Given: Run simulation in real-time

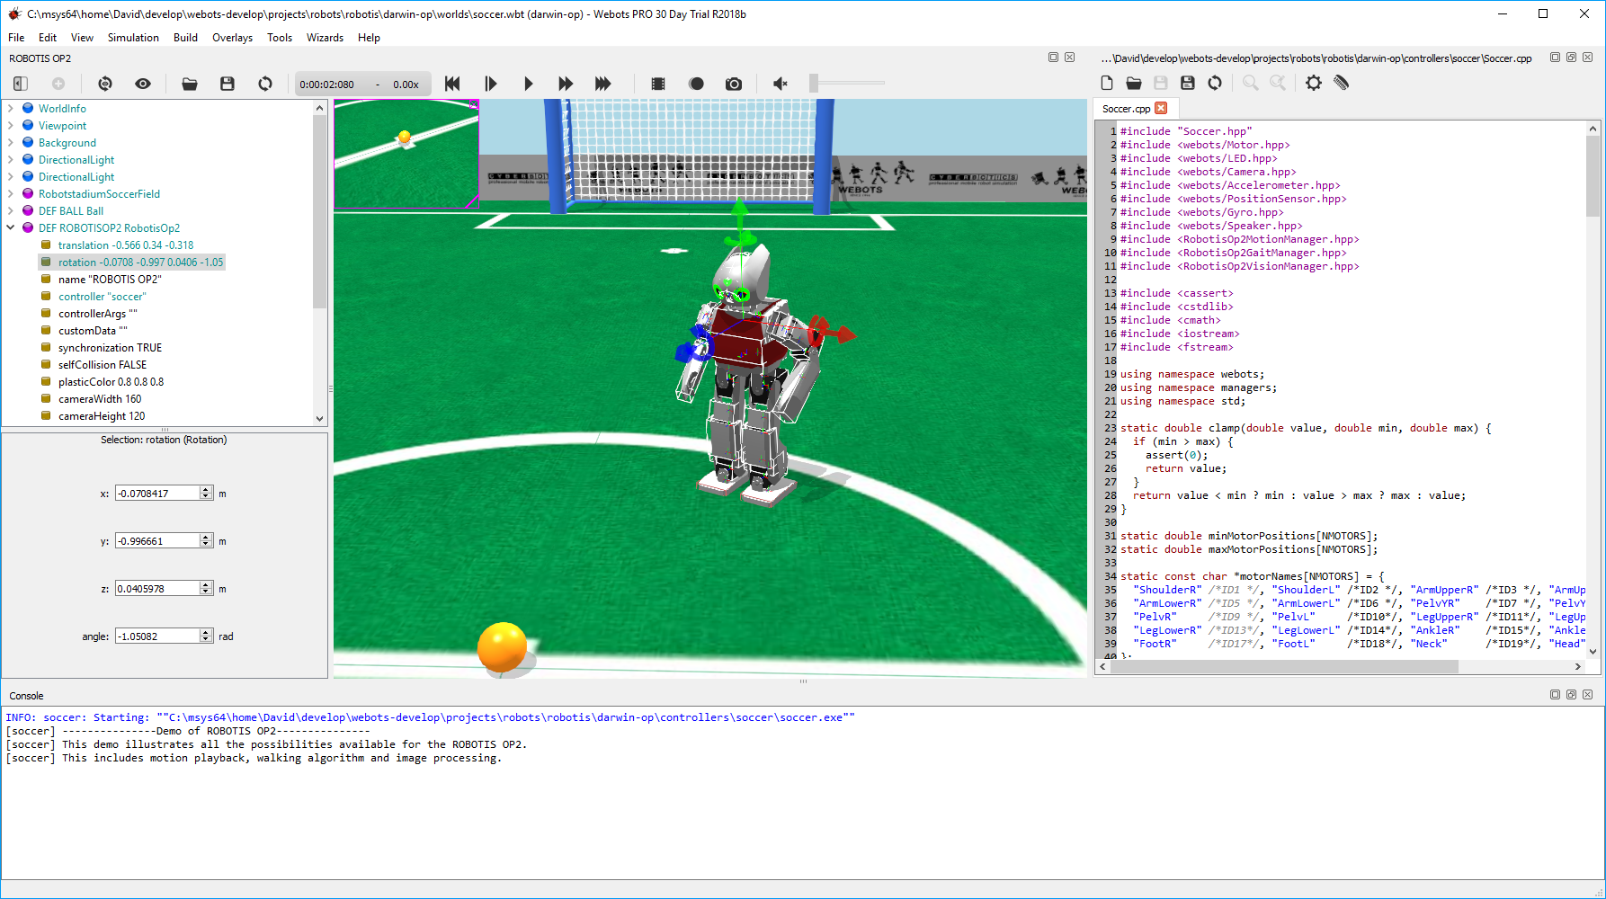Looking at the screenshot, I should coord(528,84).
